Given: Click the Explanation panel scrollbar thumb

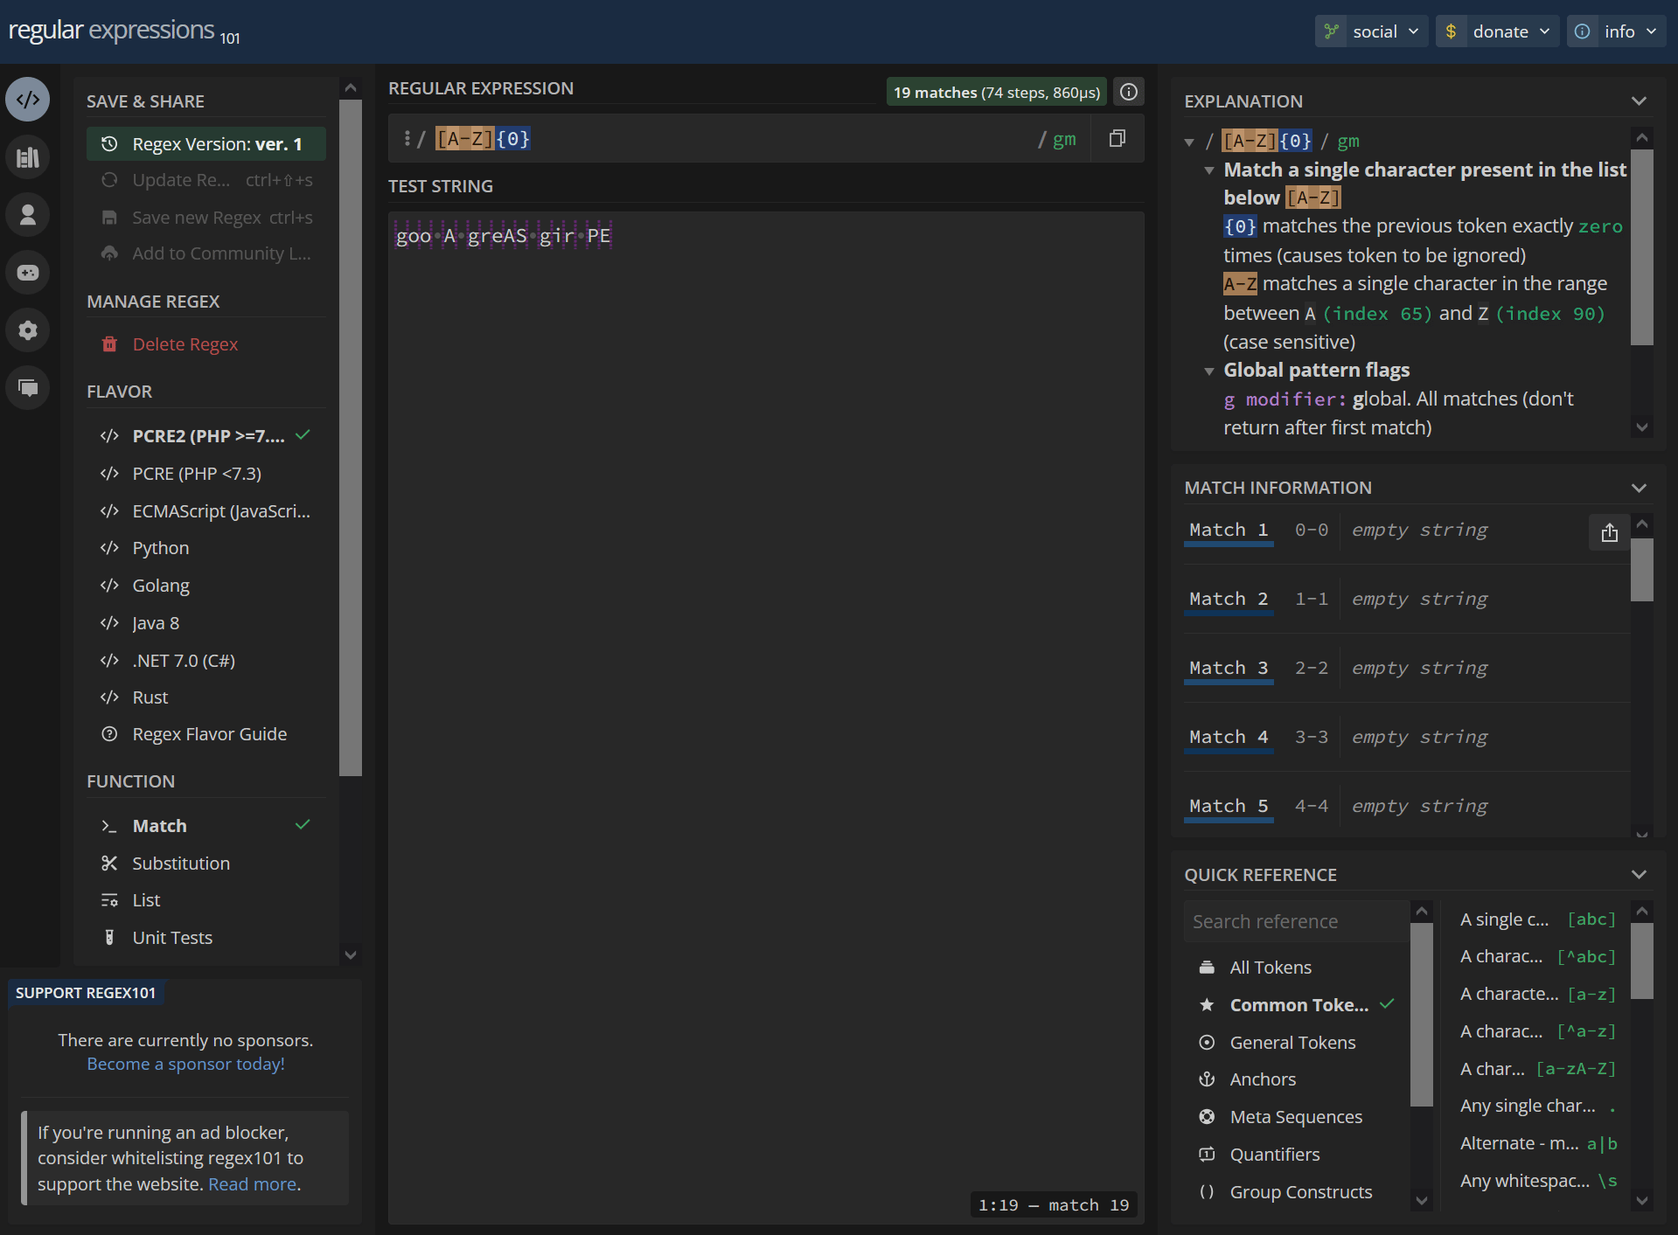Looking at the screenshot, I should click(1641, 247).
